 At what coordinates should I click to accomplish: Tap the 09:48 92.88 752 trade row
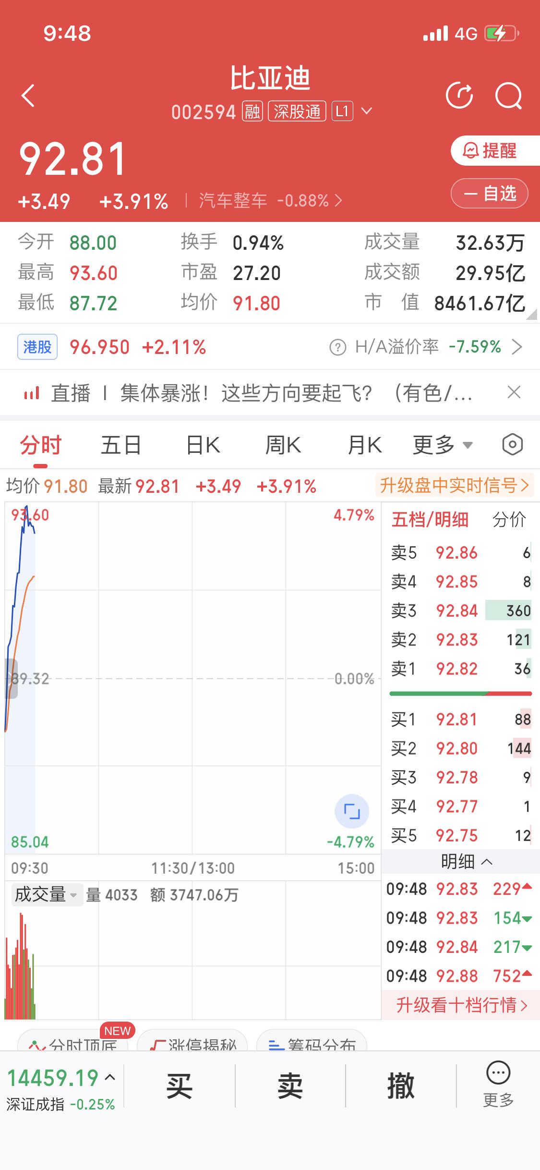[x=460, y=976]
